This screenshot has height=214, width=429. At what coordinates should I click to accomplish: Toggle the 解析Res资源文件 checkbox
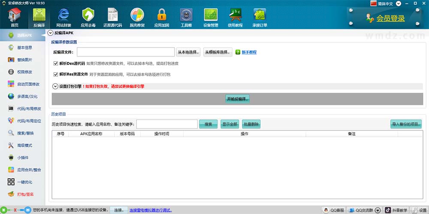(x=56, y=74)
